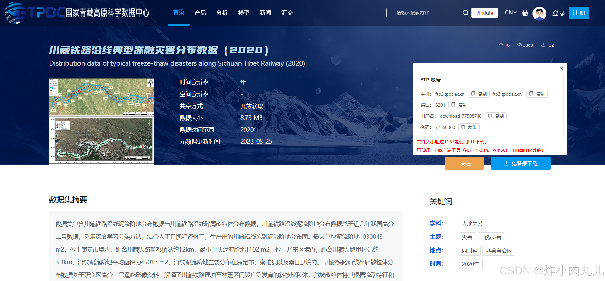Viewport: 605px width, 281px height.
Task: Click the FTP 账号 panel title
Action: point(430,79)
